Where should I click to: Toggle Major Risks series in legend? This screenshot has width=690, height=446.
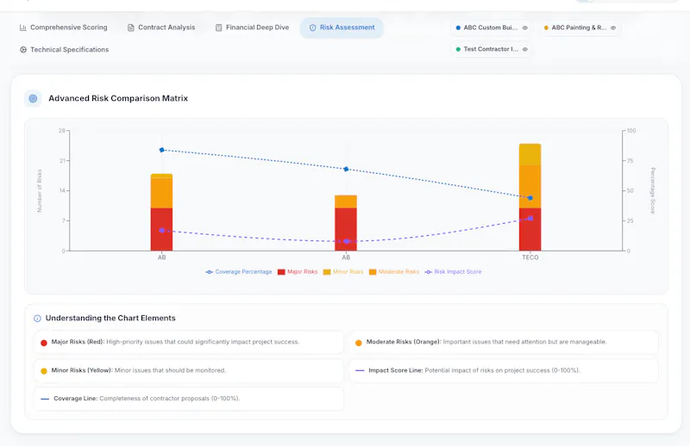tap(298, 272)
